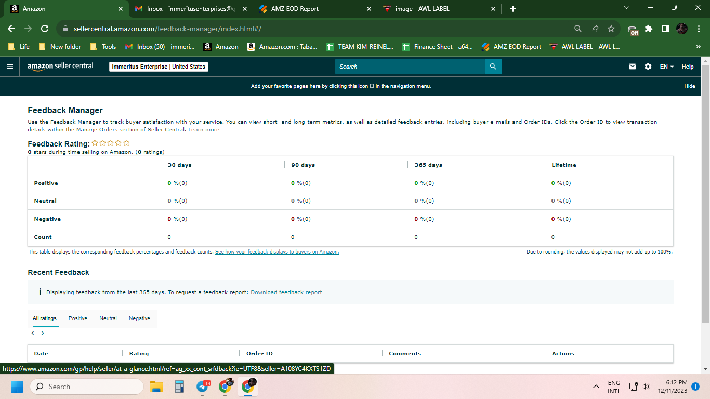
Task: Click the 365 days column header
Action: (428, 165)
